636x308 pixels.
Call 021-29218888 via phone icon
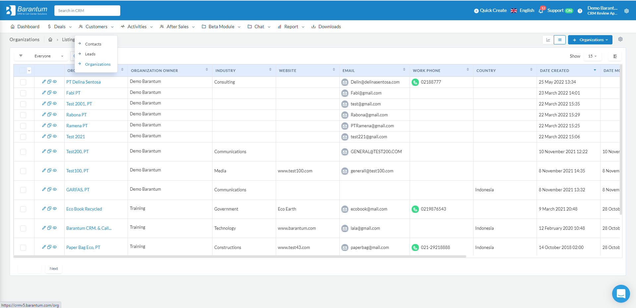tap(415, 248)
